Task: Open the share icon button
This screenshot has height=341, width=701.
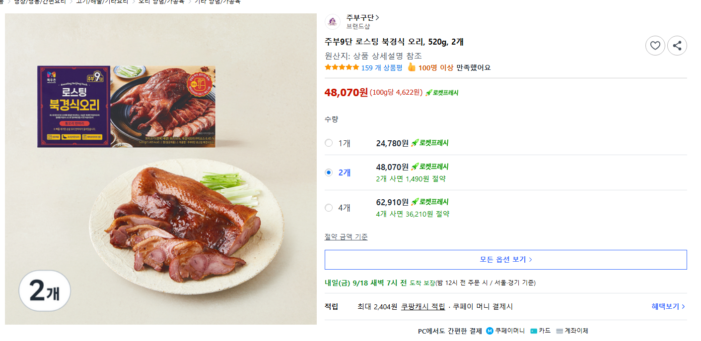Action: pos(677,46)
